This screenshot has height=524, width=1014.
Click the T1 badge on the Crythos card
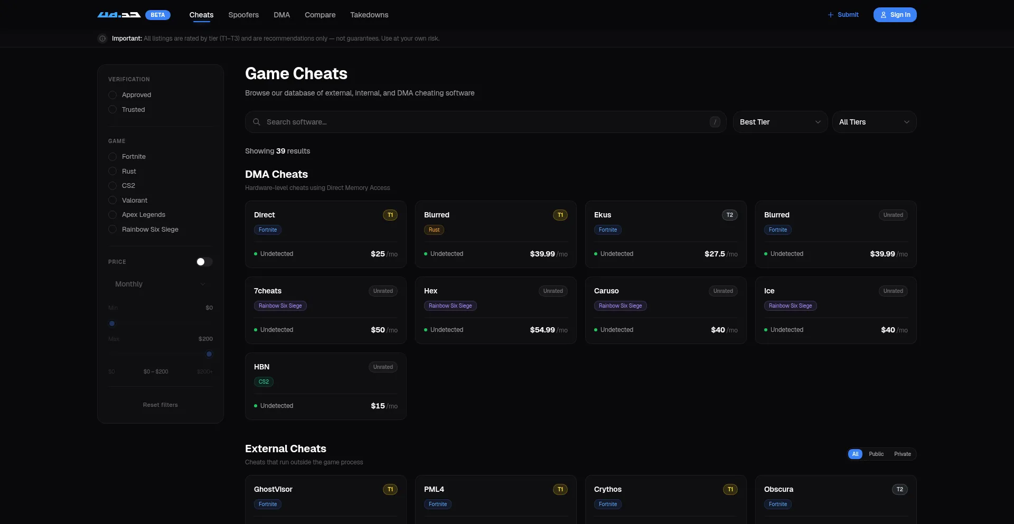[730, 489]
